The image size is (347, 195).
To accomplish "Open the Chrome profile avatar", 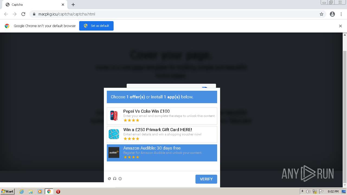I will (332, 14).
